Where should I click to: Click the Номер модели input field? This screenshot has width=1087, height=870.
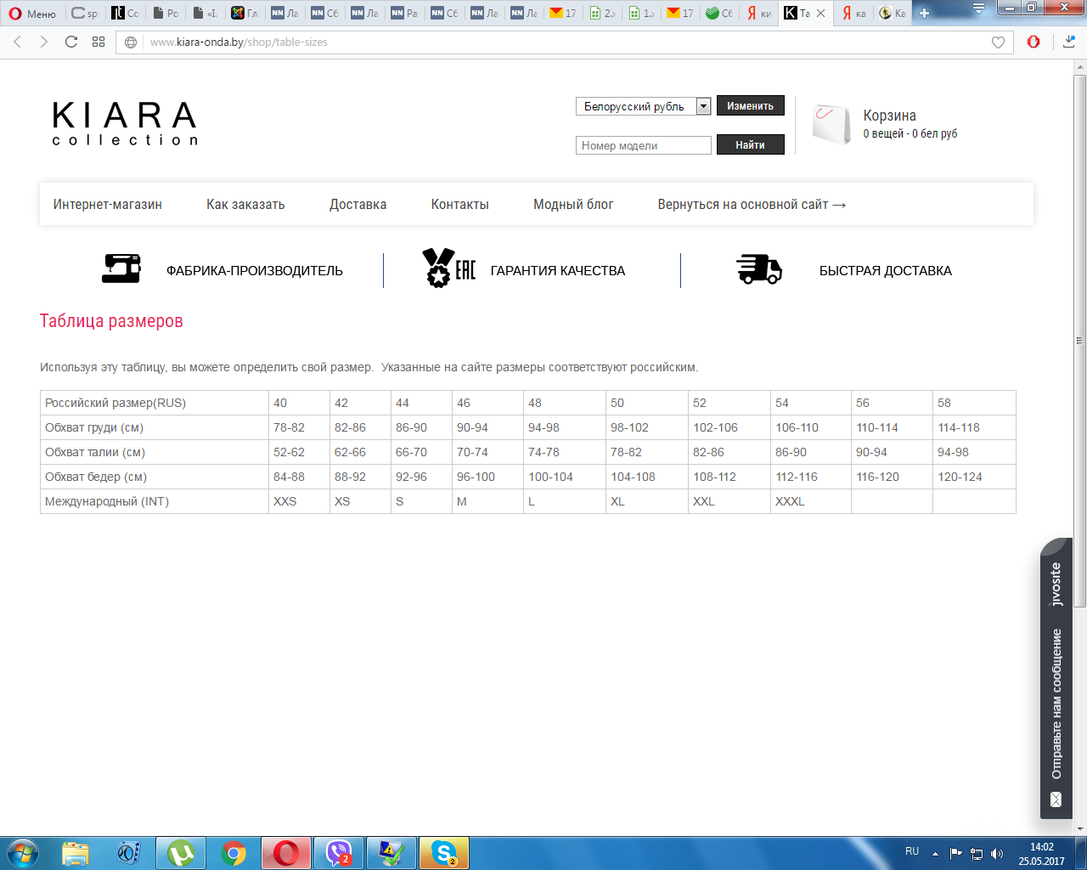tap(643, 145)
